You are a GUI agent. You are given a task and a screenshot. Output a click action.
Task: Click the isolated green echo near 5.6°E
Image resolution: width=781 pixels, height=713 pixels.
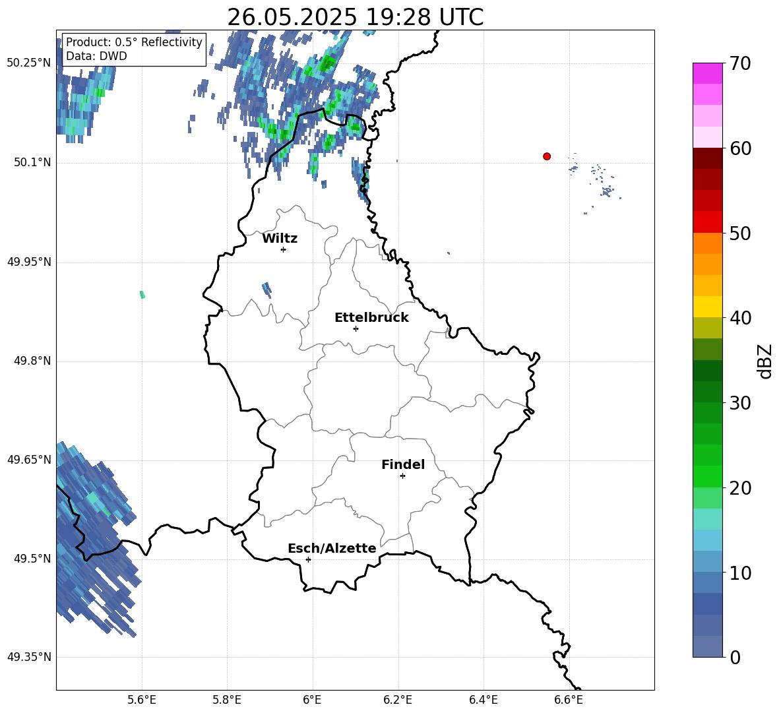(x=142, y=295)
